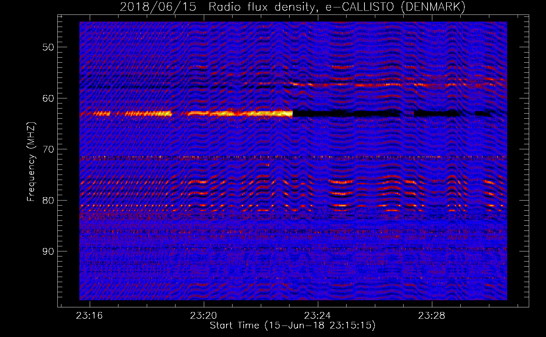Click the plot title '2018/06/15 Radio flux density'
This screenshot has width=546, height=337.
(x=219, y=7)
